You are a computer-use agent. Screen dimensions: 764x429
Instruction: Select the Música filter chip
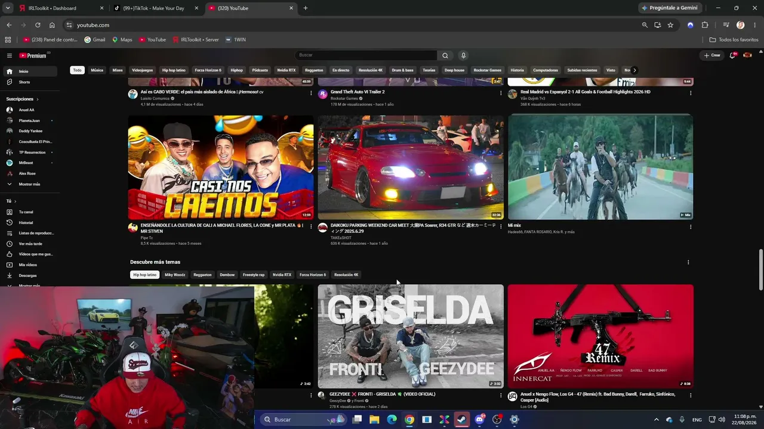pyautogui.click(x=97, y=70)
